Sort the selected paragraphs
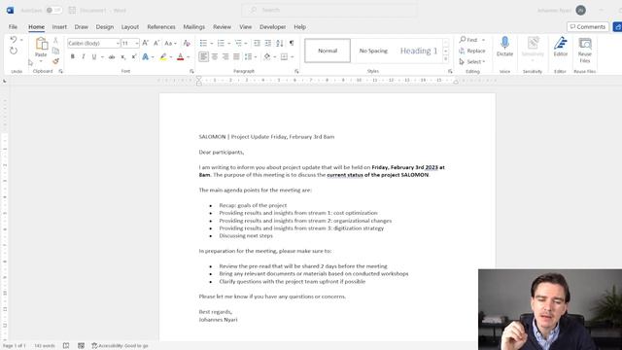Image resolution: width=622 pixels, height=350 pixels. tap(280, 43)
